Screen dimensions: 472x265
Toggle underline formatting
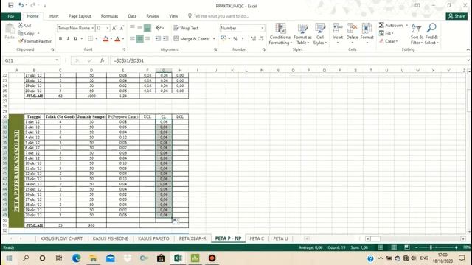(x=75, y=39)
